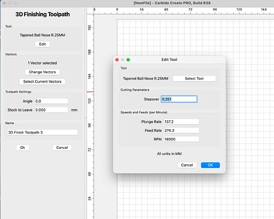
Task: Click the Angle input field
Action: click(51, 101)
